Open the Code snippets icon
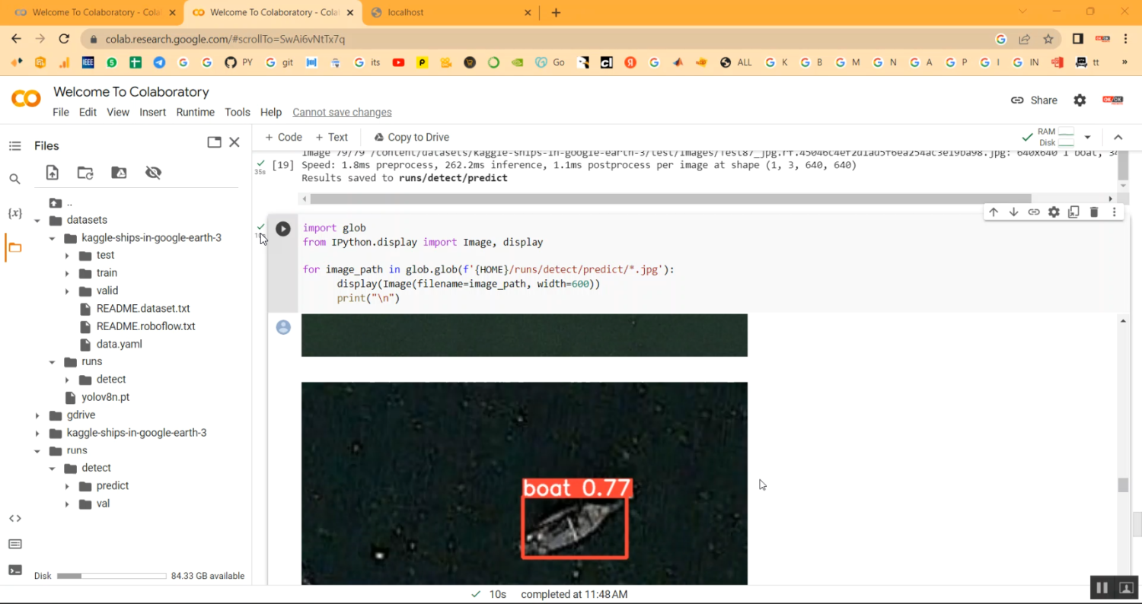Viewport: 1142px width, 604px height. click(14, 518)
